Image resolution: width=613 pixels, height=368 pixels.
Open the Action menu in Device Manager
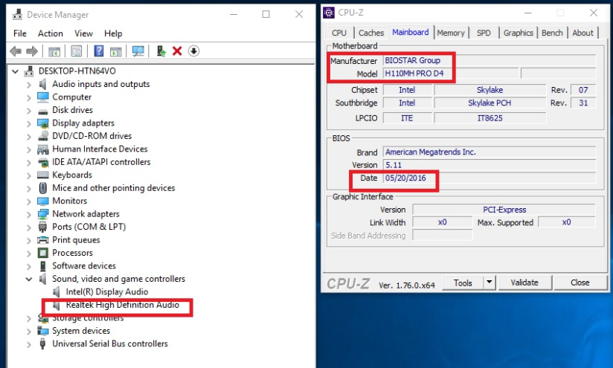tap(51, 33)
